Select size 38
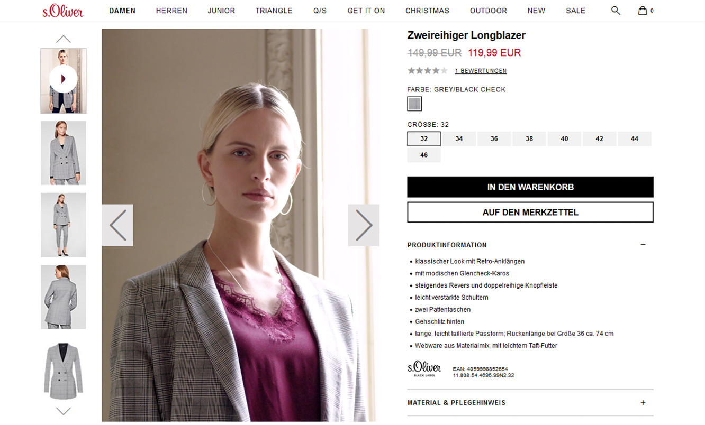Screen dimensions: 705x425 (529, 139)
